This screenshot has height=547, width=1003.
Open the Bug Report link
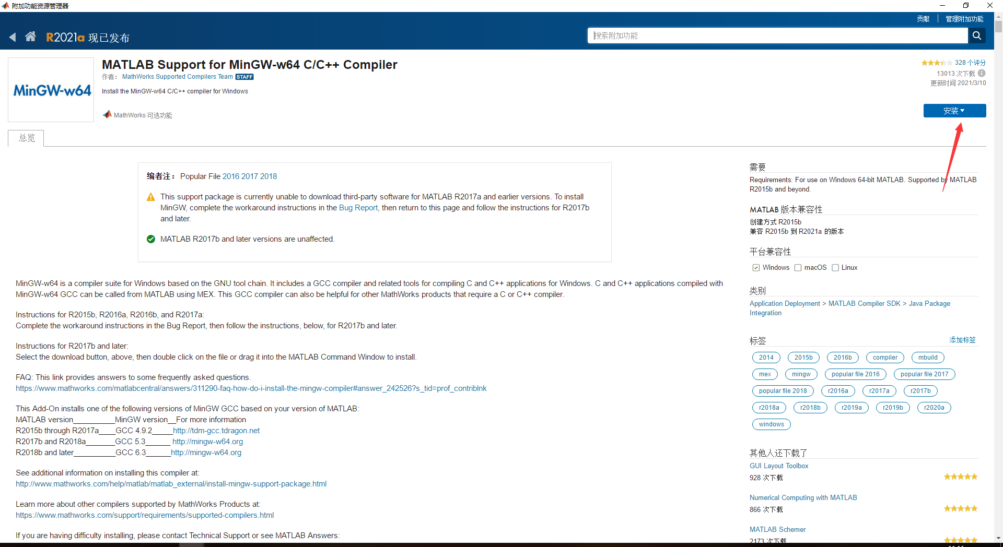pos(358,207)
